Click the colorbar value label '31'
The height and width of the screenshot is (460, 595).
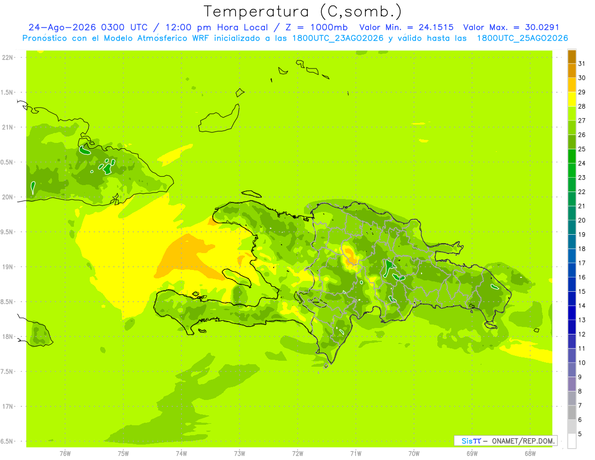(582, 64)
